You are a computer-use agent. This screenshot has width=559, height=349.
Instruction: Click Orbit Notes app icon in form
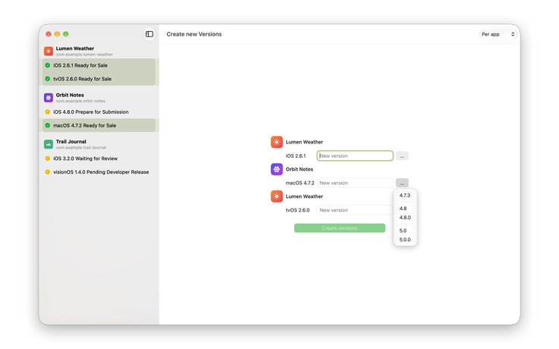click(276, 169)
